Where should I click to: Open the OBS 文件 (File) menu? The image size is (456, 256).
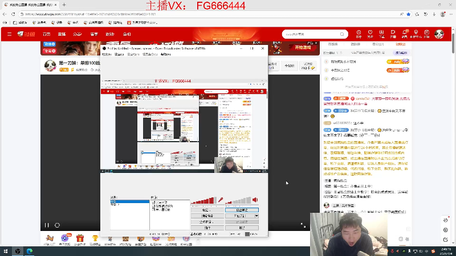pos(107,54)
